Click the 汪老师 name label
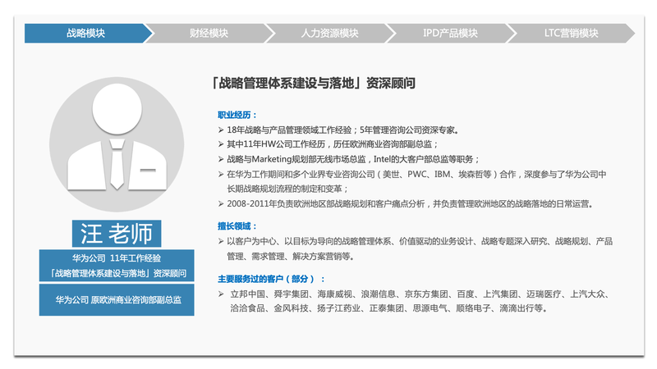This screenshot has width=657, height=369. click(117, 233)
